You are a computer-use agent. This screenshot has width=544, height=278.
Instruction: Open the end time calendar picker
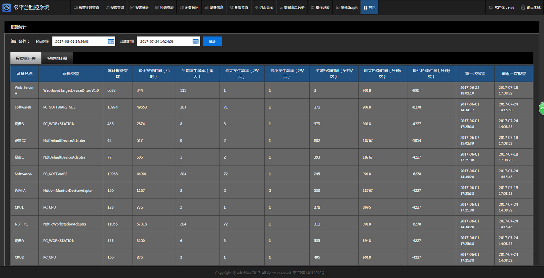pos(195,42)
